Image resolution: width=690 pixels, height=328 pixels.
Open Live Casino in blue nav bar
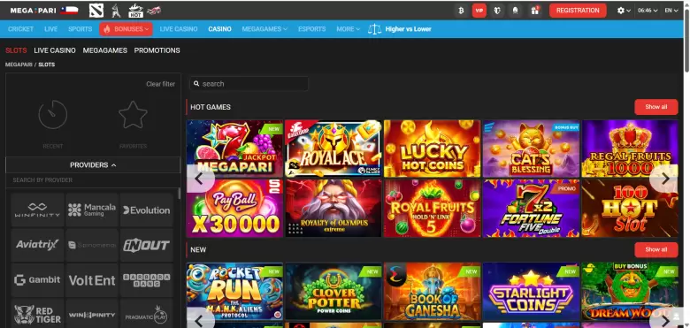click(179, 29)
